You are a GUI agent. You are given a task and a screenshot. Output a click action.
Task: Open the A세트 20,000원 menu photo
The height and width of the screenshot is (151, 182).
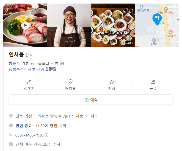click(113, 25)
